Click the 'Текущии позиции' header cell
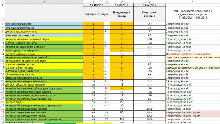This screenshot has height=124, width=220. pyautogui.click(x=97, y=14)
